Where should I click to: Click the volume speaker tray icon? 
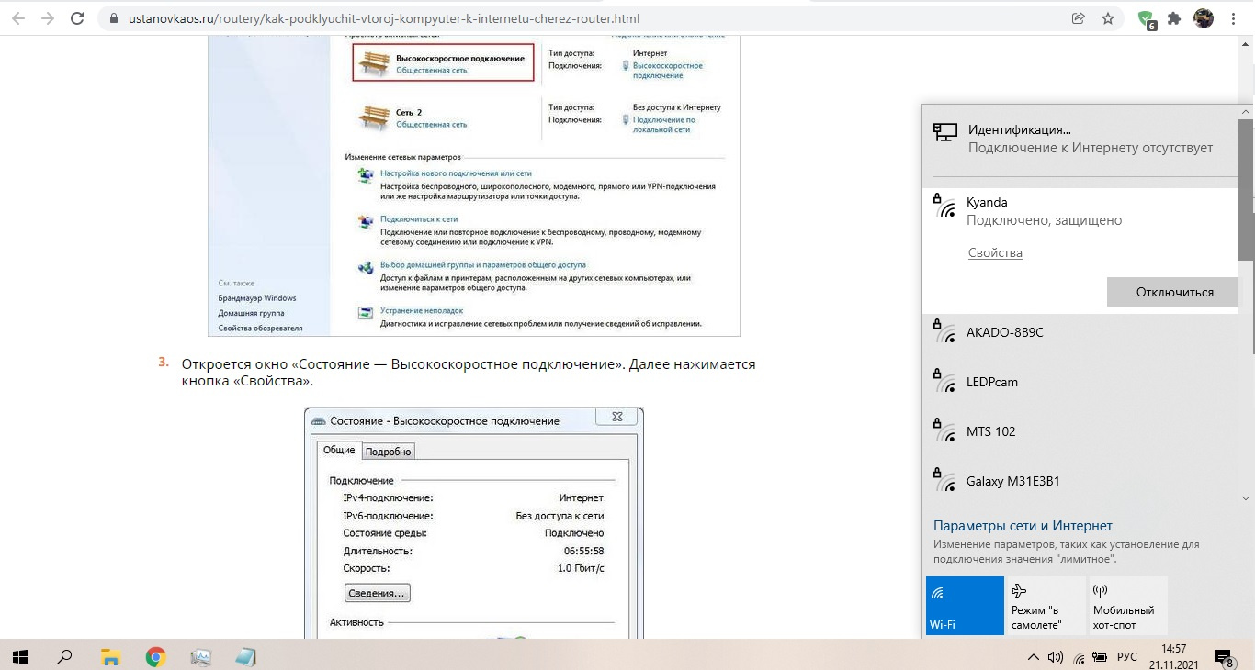[x=1056, y=657]
